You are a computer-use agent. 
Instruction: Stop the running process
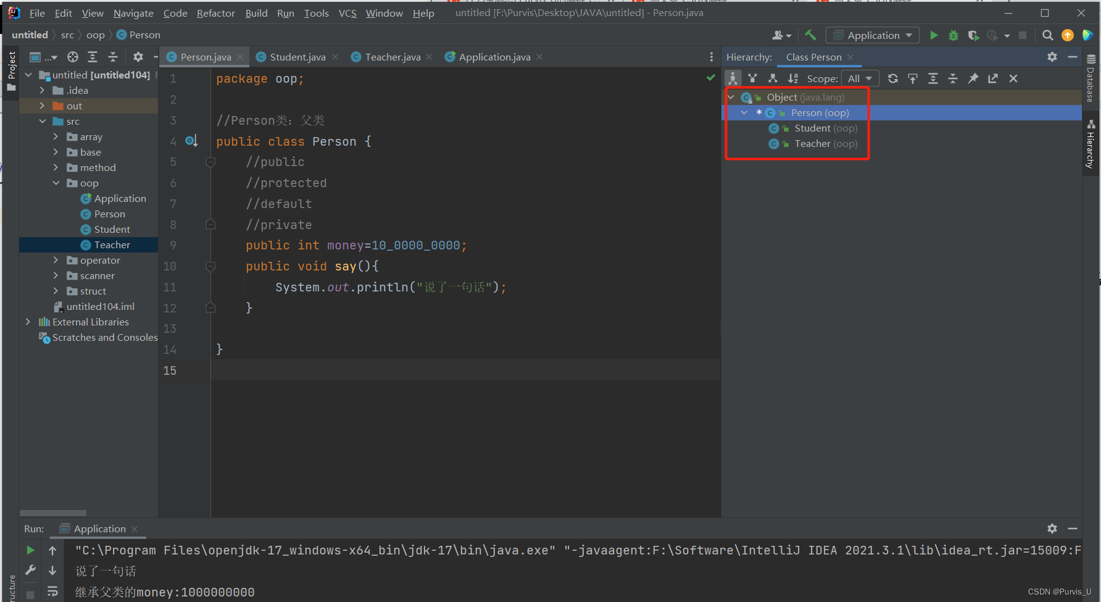point(1023,35)
